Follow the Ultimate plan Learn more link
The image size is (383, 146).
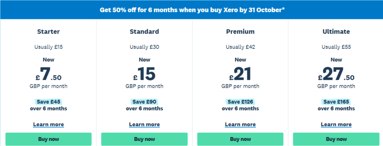[336, 125]
